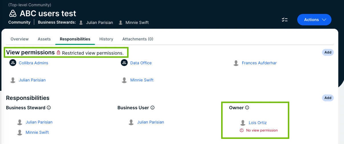Click Frances Aufderhar's avatar icon

[x=236, y=63]
